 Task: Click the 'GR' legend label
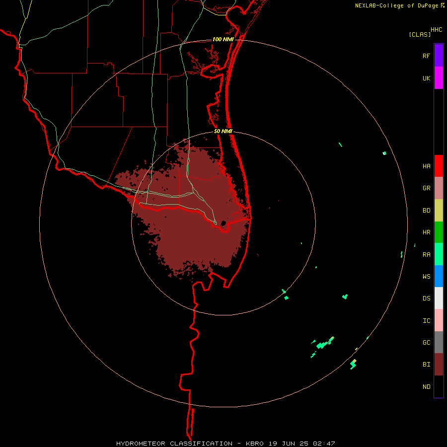click(426, 188)
